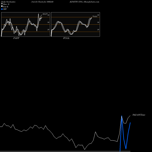This screenshot has height=152, width=152.
Task: Click the FAST chart label
Action: tap(16, 38)
